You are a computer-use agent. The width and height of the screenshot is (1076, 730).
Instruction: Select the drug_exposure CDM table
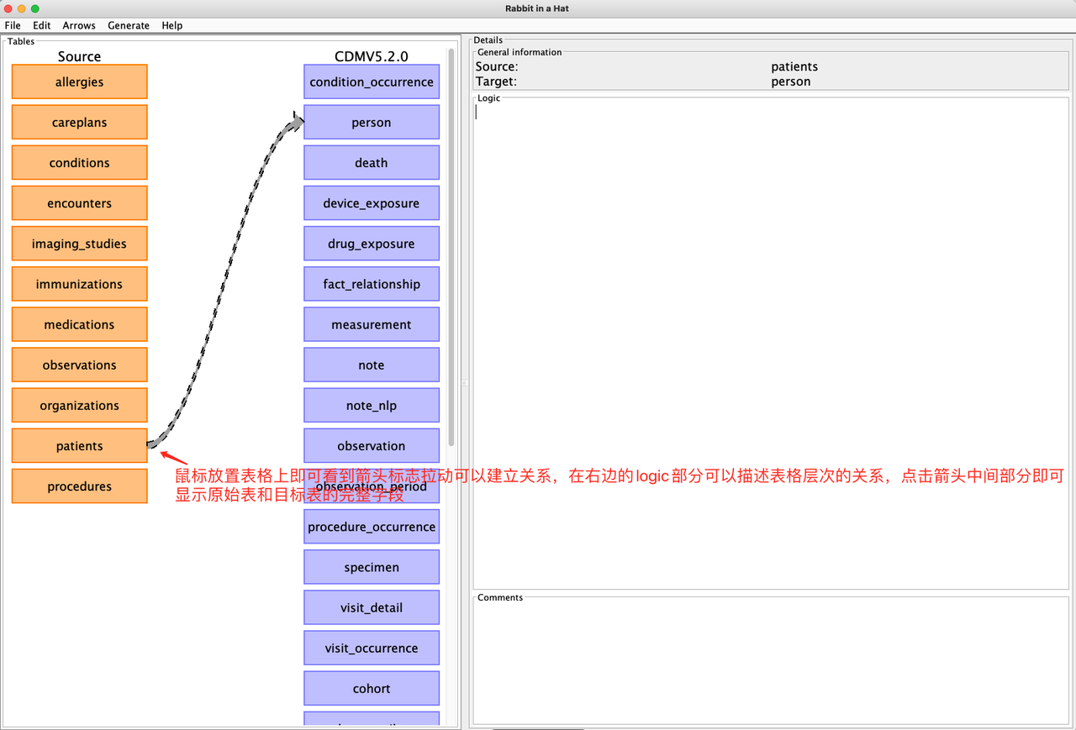click(371, 243)
